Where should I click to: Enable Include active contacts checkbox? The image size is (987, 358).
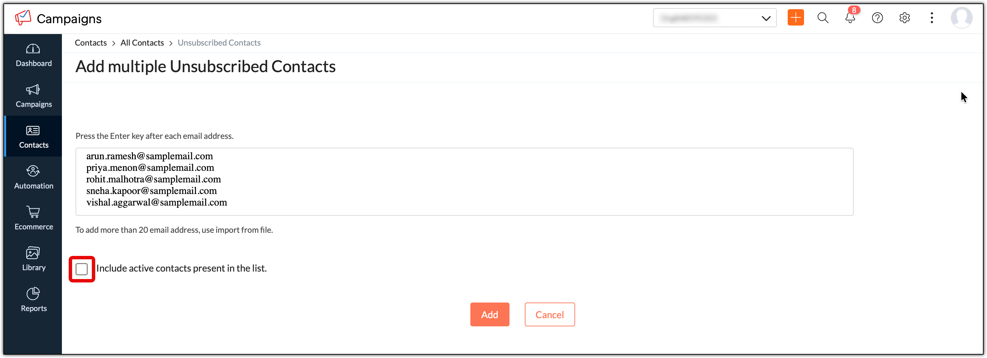click(x=82, y=269)
